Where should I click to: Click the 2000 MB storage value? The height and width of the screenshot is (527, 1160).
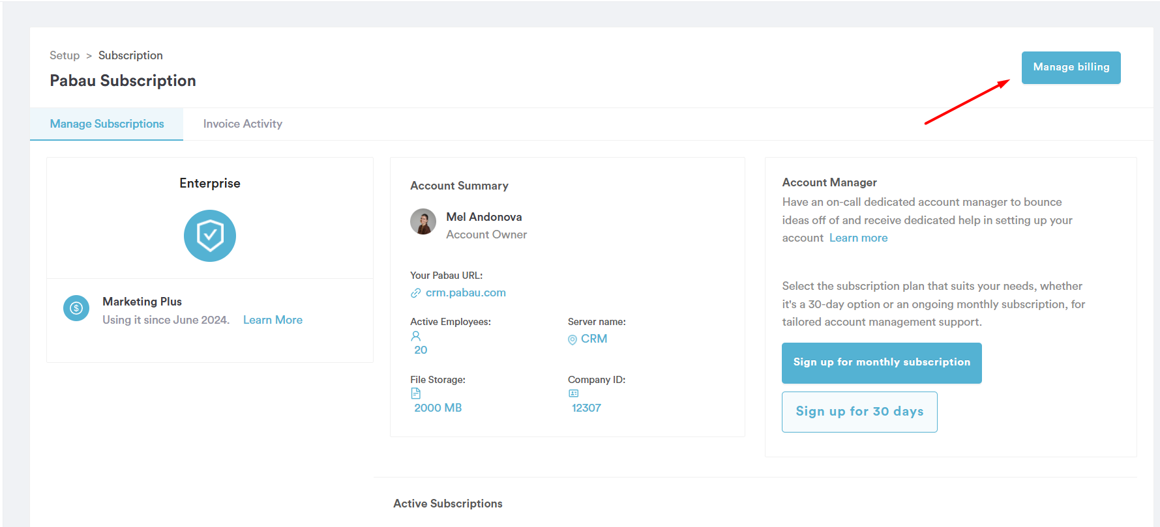coord(438,408)
